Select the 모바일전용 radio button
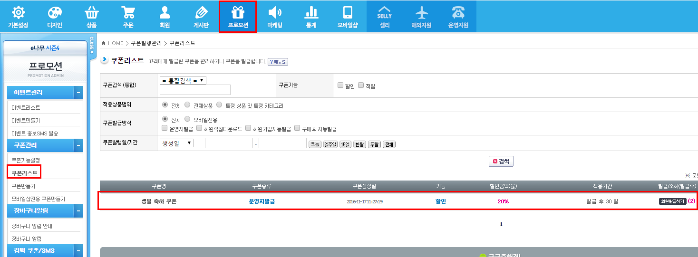 pos(187,119)
